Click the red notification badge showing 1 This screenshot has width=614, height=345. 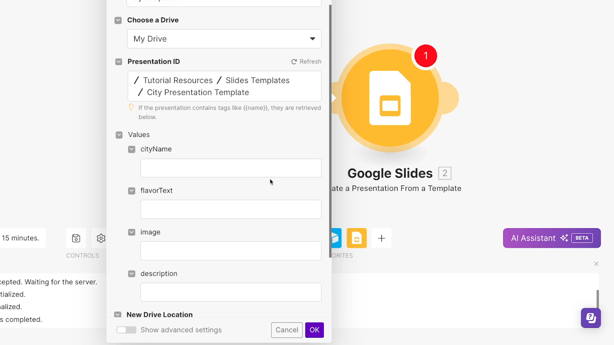[x=426, y=56]
